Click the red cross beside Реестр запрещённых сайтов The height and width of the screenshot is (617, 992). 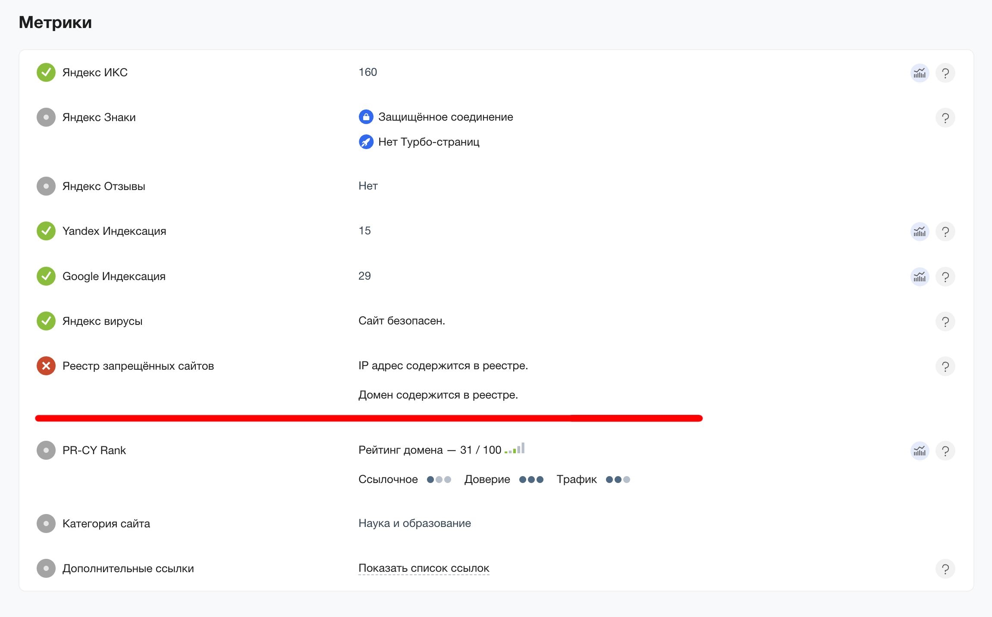point(46,366)
